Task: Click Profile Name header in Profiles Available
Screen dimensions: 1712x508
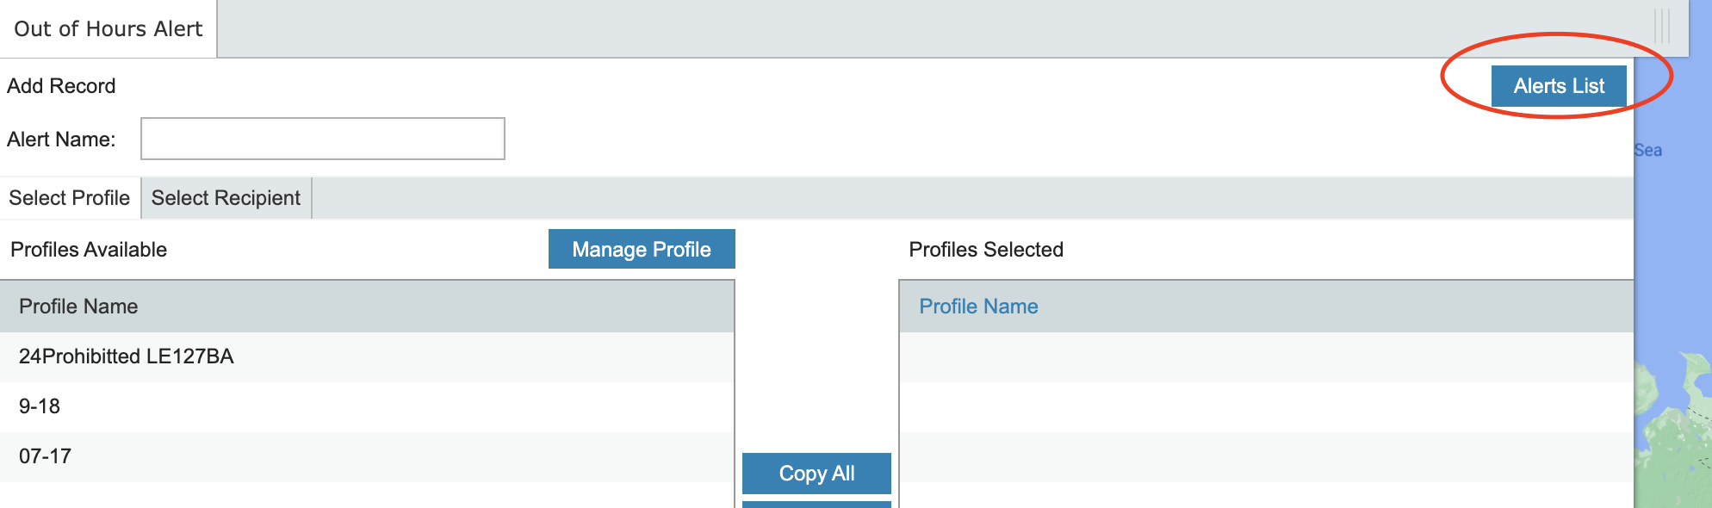Action: click(78, 307)
